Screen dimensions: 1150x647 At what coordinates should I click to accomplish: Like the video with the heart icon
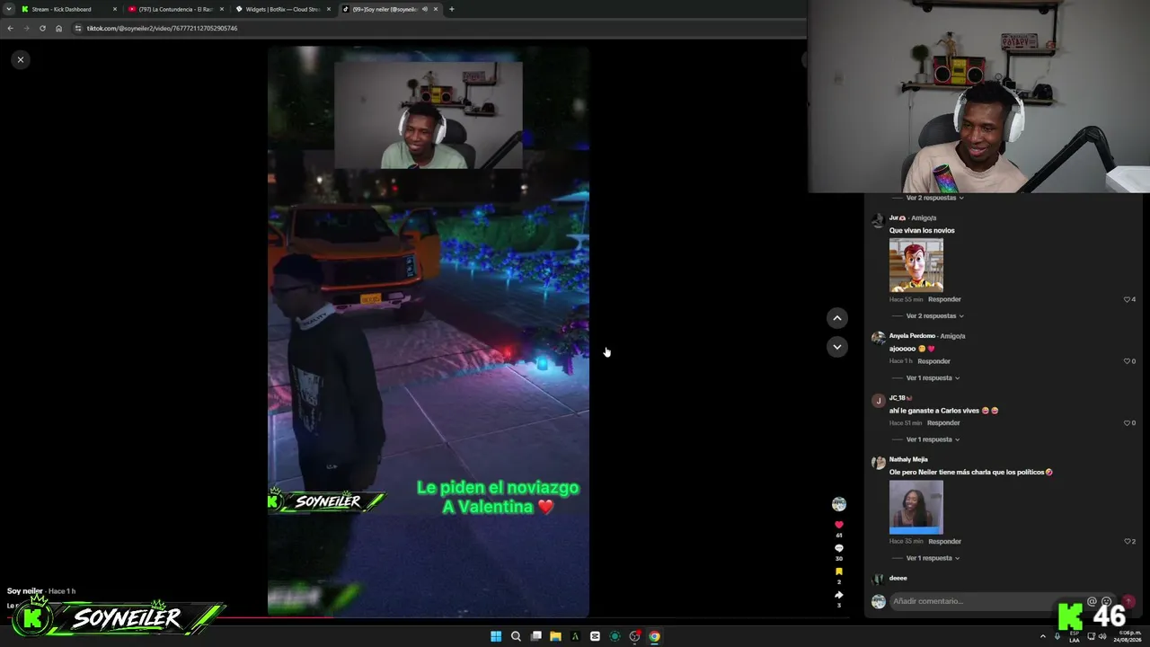tap(839, 525)
